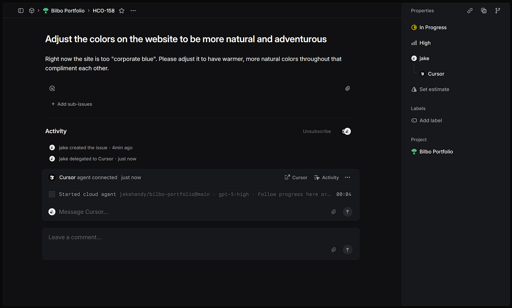Click the High priority bars icon

pyautogui.click(x=414, y=43)
